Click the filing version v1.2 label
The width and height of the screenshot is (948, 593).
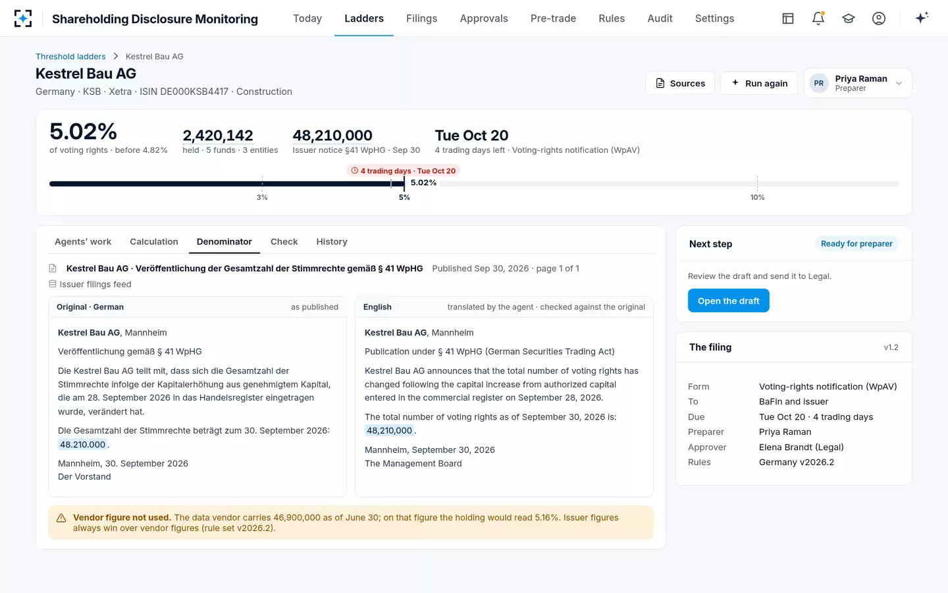891,347
